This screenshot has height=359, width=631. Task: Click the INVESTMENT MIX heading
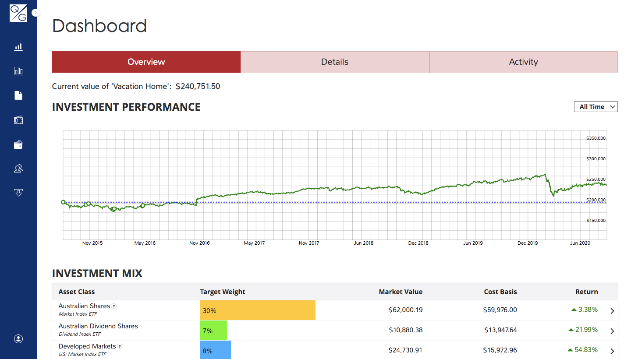[97, 274]
